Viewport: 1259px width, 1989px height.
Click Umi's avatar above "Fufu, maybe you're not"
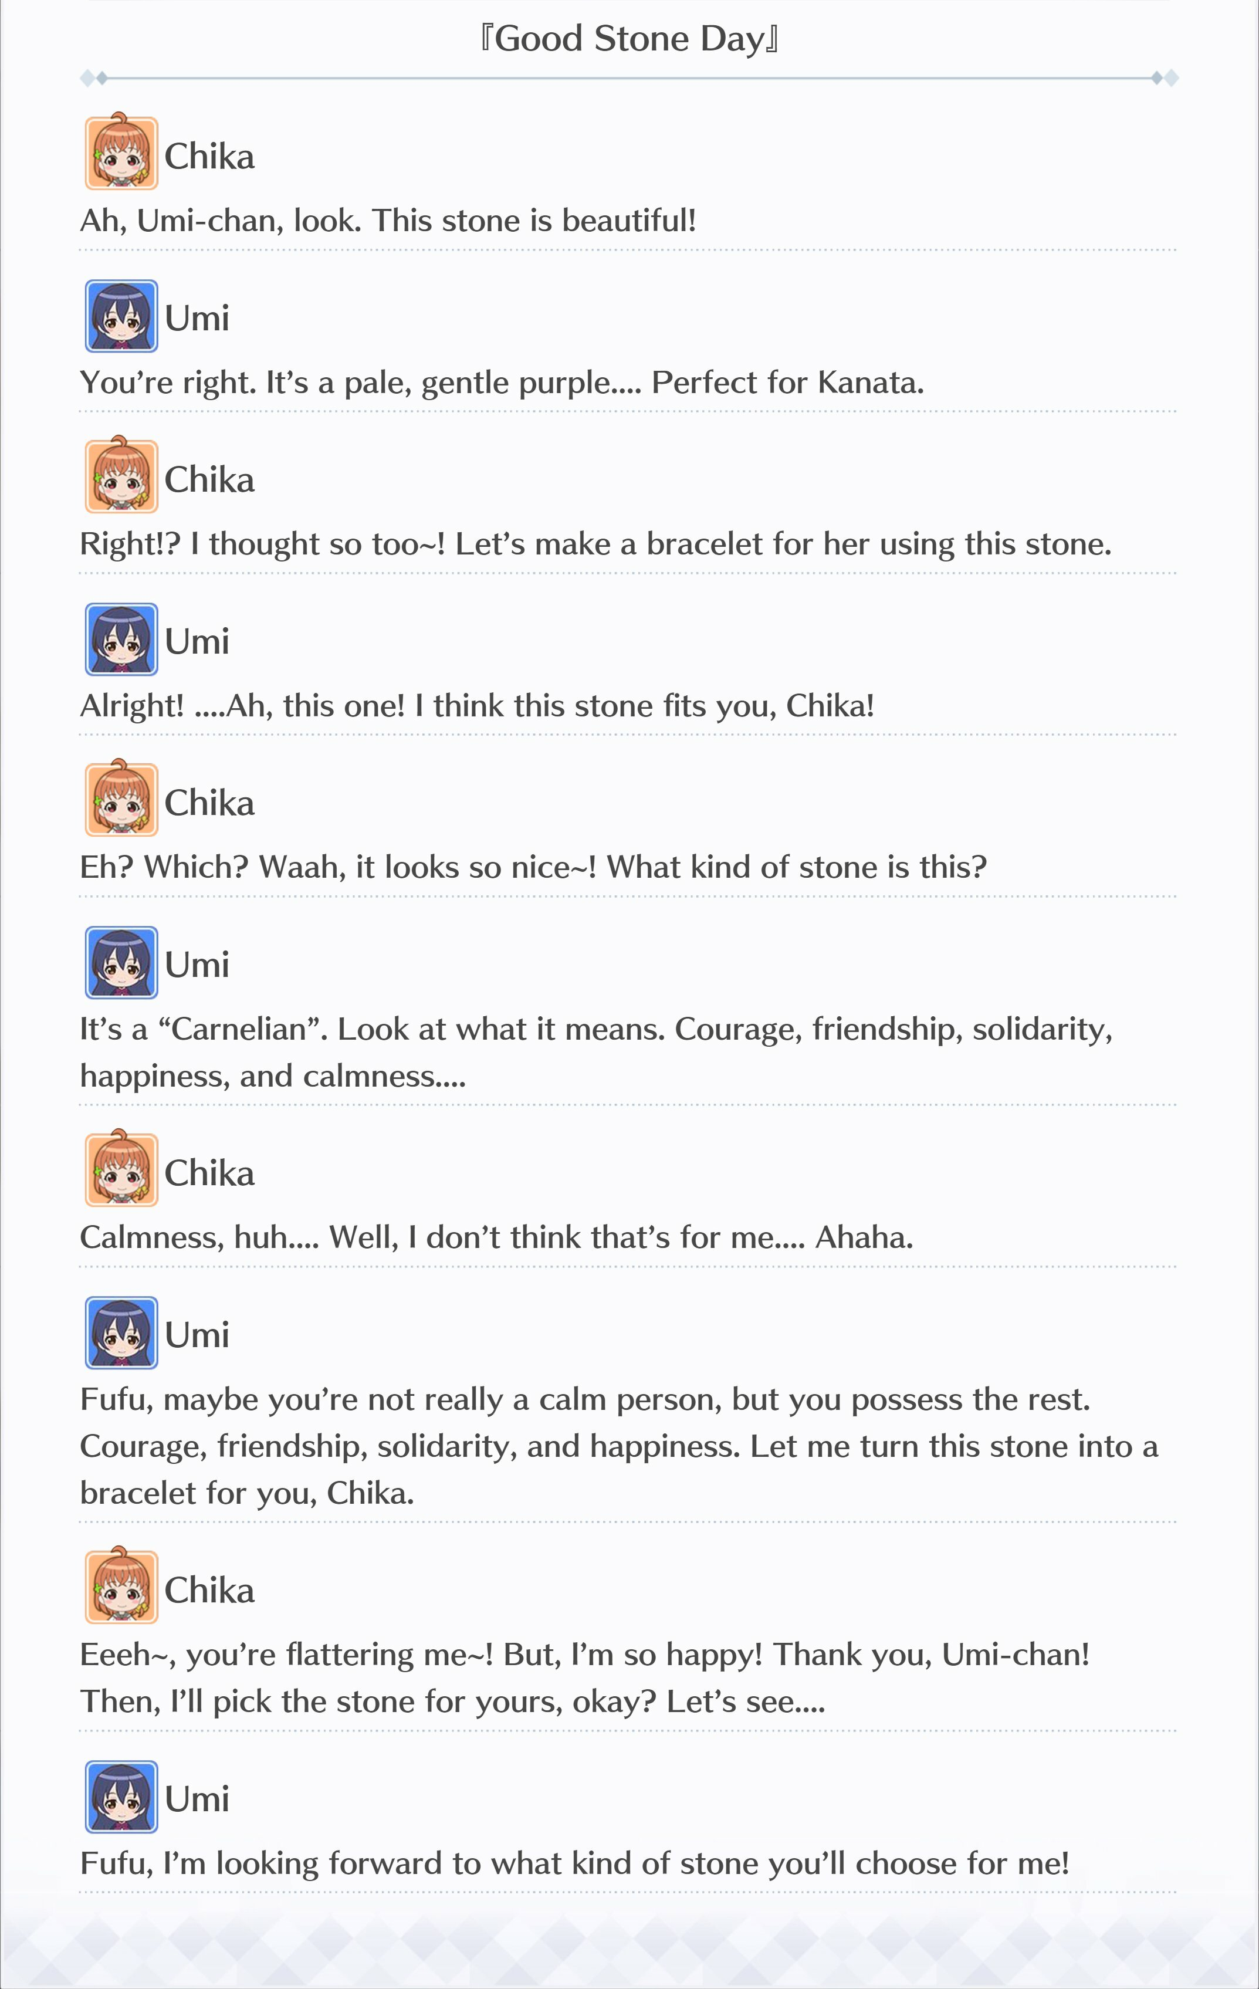pos(121,1332)
